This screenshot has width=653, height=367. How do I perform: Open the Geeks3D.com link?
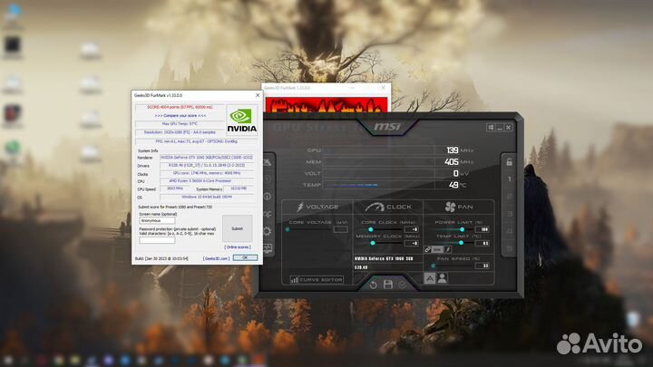click(x=216, y=258)
